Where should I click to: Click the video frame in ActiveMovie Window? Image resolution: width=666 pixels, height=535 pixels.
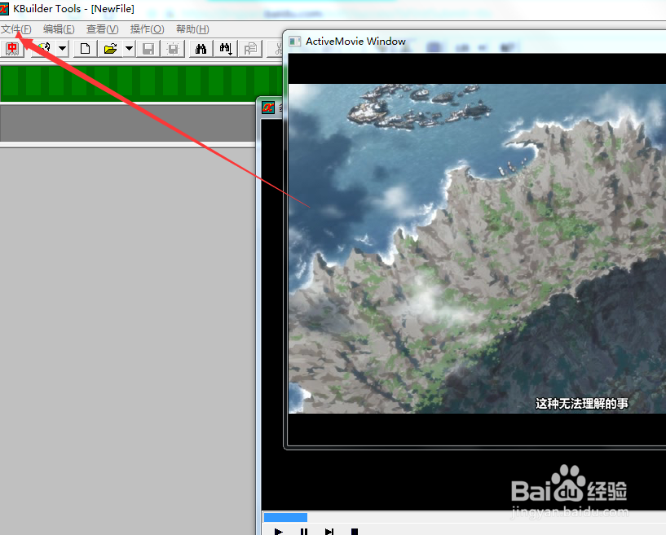tap(477, 248)
